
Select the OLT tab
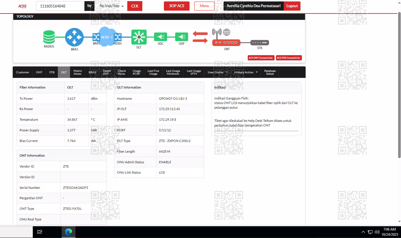point(64,72)
